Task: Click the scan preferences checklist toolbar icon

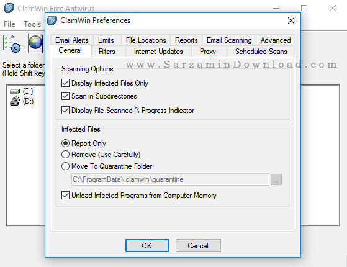Action: click(x=12, y=43)
